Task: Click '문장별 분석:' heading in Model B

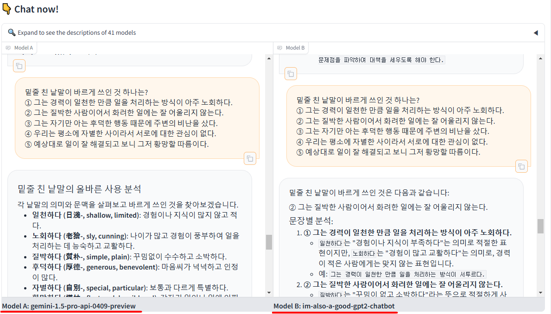Action: coord(311,220)
